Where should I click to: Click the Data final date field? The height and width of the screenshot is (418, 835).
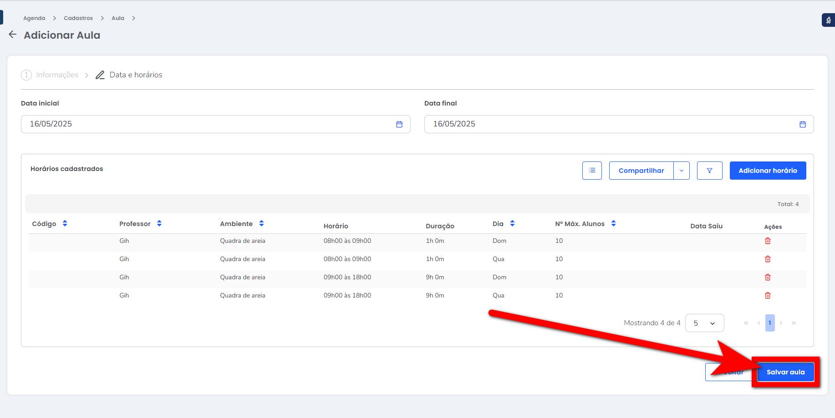(619, 124)
